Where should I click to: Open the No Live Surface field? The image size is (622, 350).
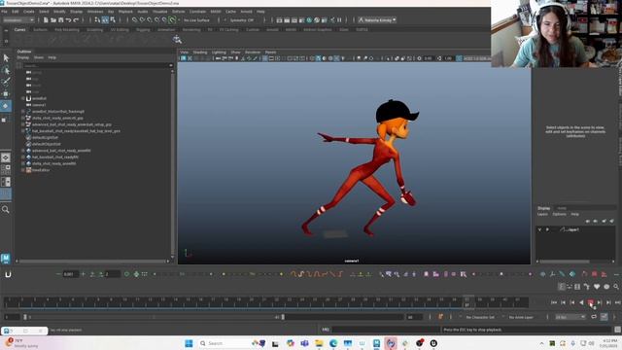(x=196, y=19)
